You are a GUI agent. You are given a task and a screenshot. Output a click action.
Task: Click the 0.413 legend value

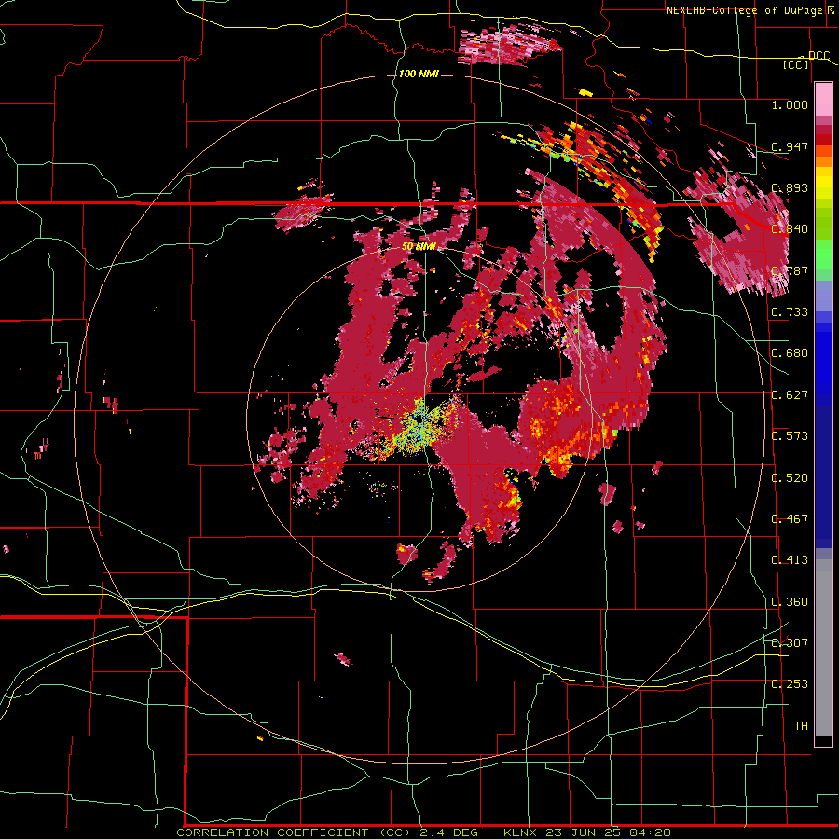[x=790, y=560]
